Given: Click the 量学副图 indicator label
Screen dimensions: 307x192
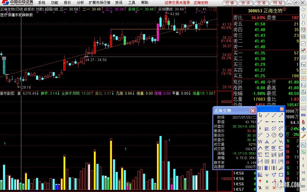Looking at the screenshot, I should 7,93.
